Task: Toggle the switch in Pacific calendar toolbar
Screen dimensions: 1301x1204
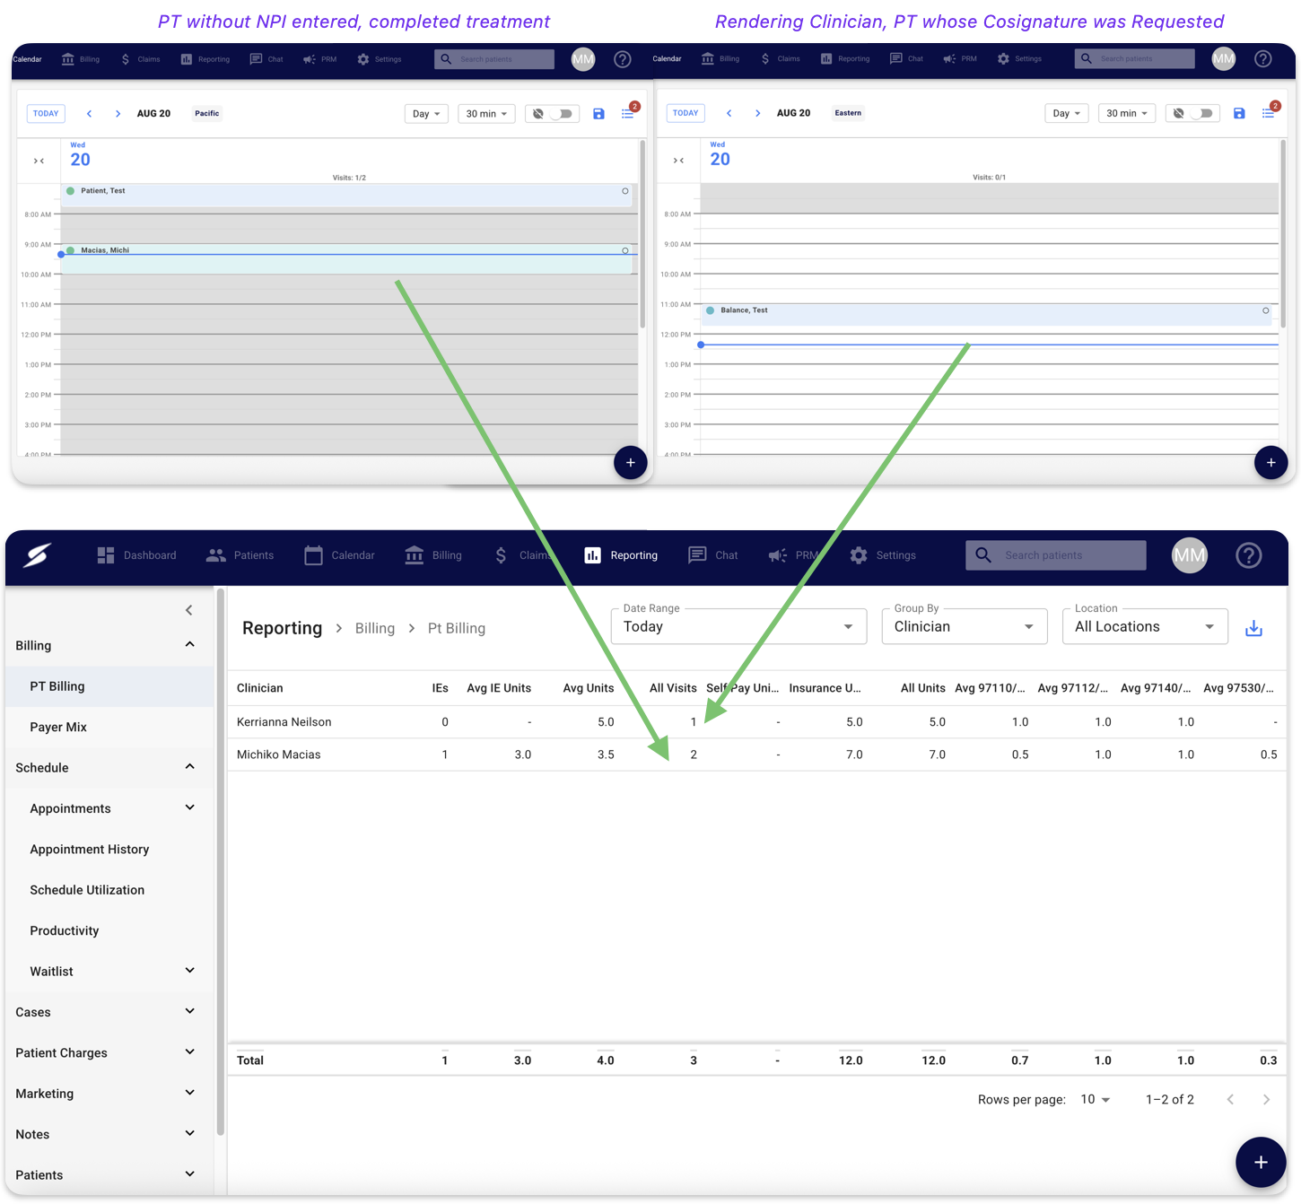Action: [562, 114]
